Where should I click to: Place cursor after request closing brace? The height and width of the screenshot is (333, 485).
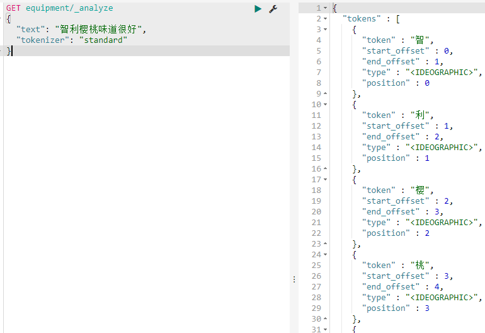pyautogui.click(x=12, y=51)
